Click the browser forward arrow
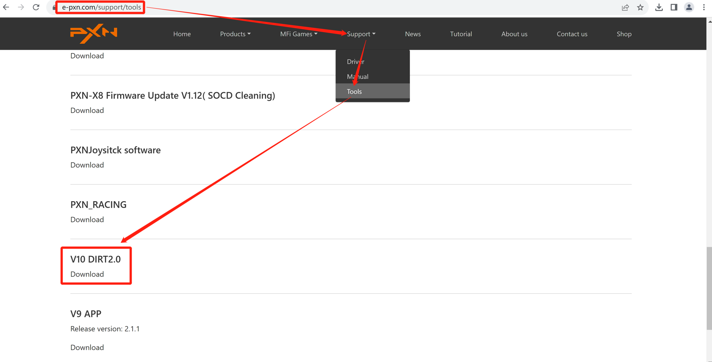712x362 pixels. coord(21,7)
